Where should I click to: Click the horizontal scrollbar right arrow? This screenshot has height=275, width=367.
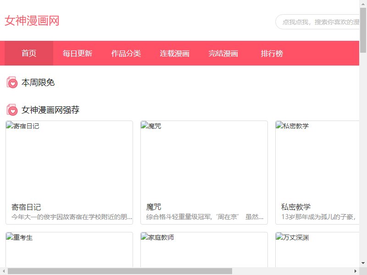coord(356,271)
